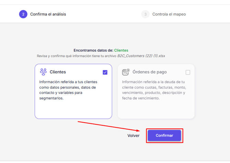Select the Clientes card title
This screenshot has height=163, width=230.
tap(58, 72)
